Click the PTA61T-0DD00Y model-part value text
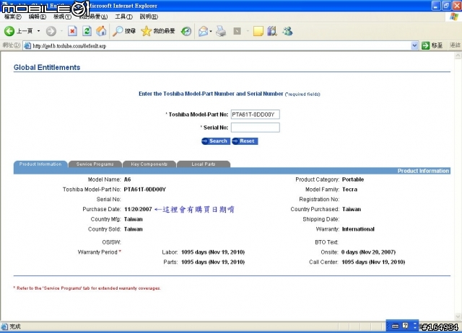This screenshot has height=333, width=462. coord(144,190)
